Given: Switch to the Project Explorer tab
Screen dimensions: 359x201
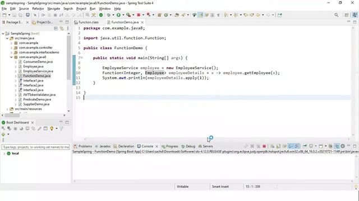Looking at the screenshot, I should tap(43, 22).
